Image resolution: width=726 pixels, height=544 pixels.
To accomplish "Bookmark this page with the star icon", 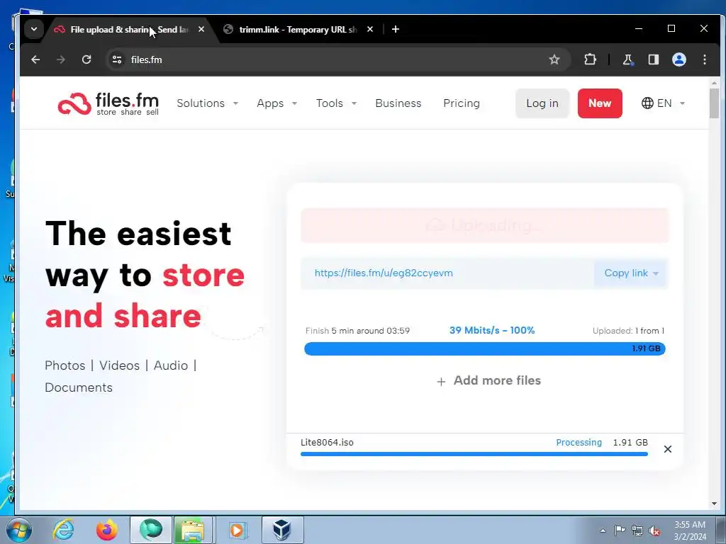I will pos(554,59).
